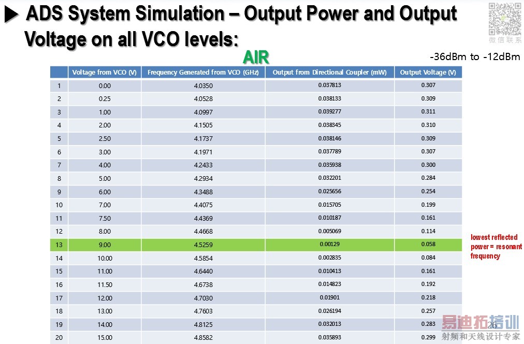Click 'Output from Directional Coupler (mW)' header

329,72
